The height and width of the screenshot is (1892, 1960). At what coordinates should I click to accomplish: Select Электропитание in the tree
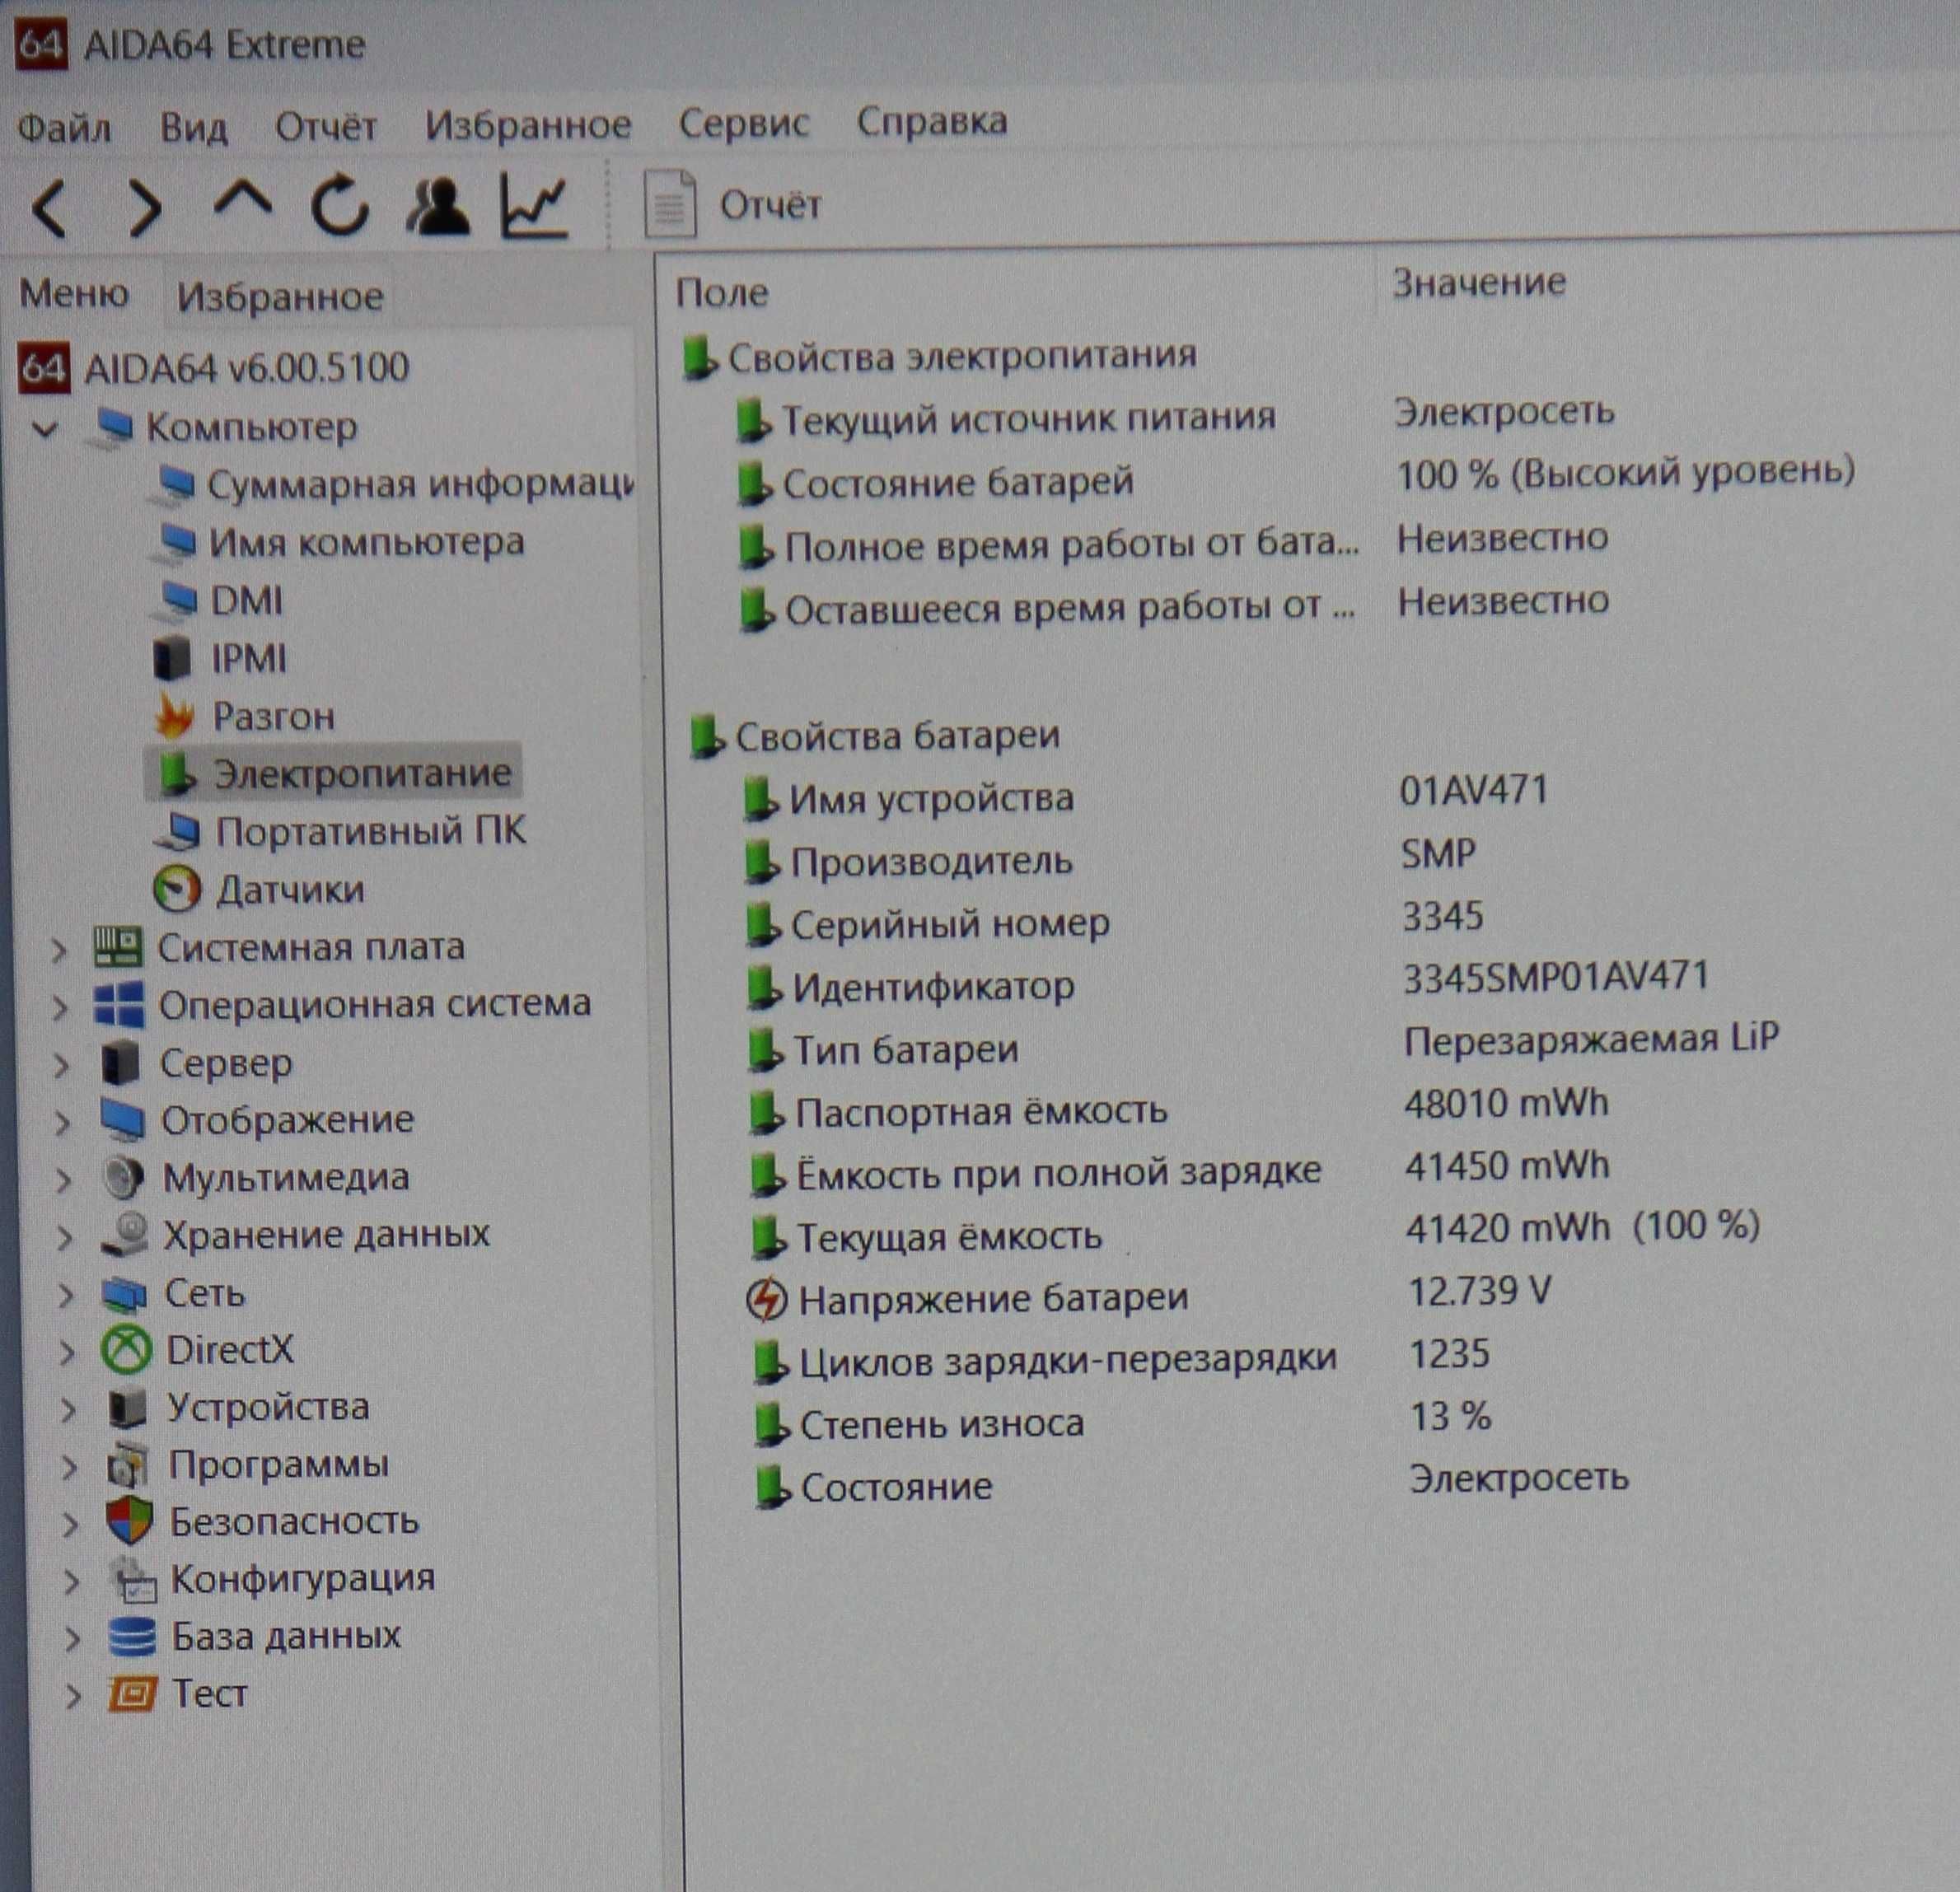pyautogui.click(x=362, y=773)
